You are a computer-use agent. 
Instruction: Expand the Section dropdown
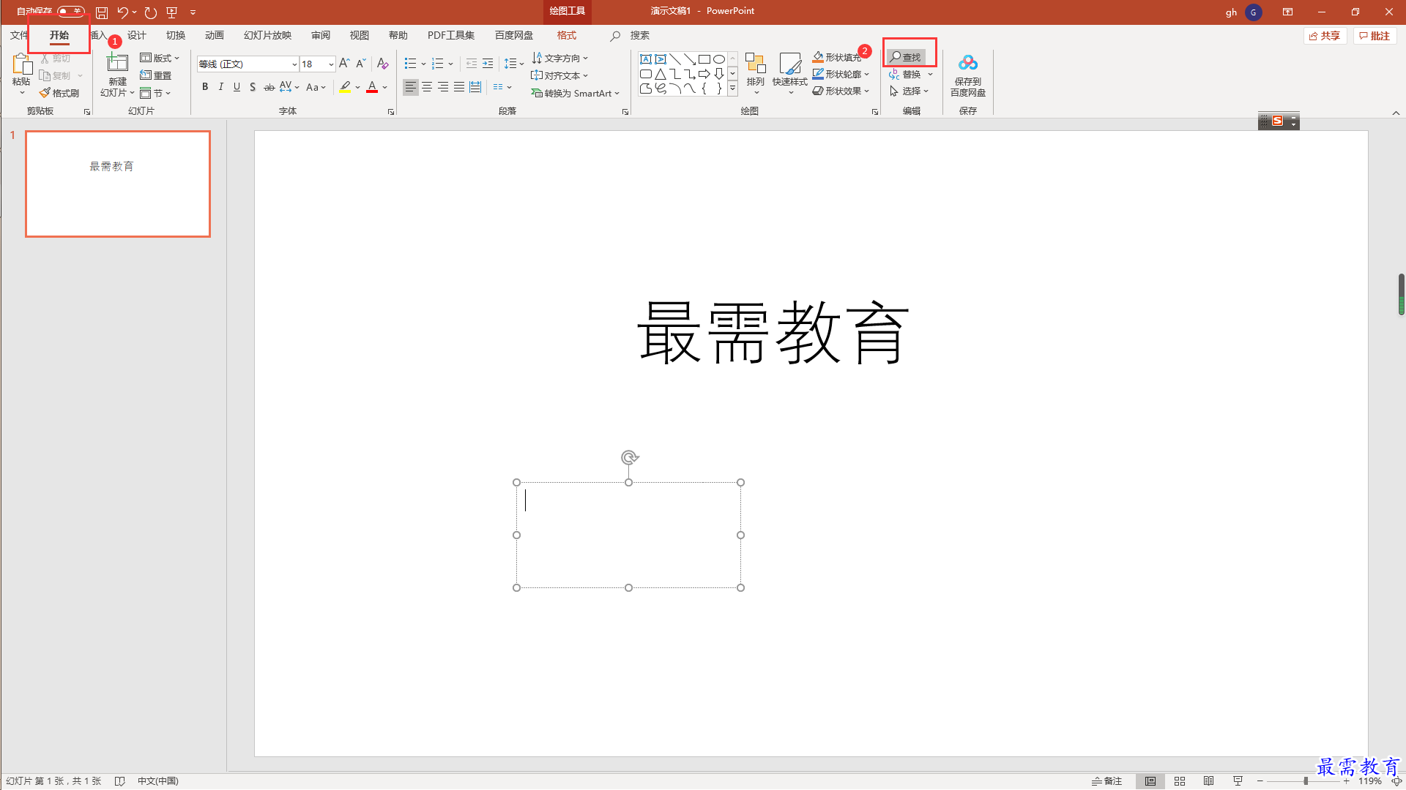pos(155,93)
